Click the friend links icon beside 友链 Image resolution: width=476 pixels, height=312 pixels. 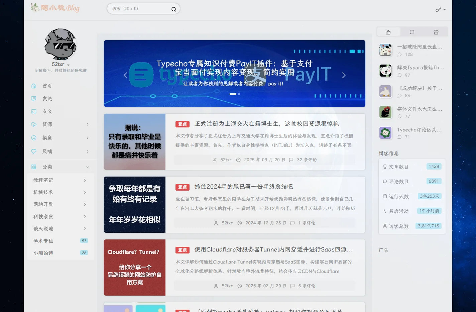[x=34, y=99]
